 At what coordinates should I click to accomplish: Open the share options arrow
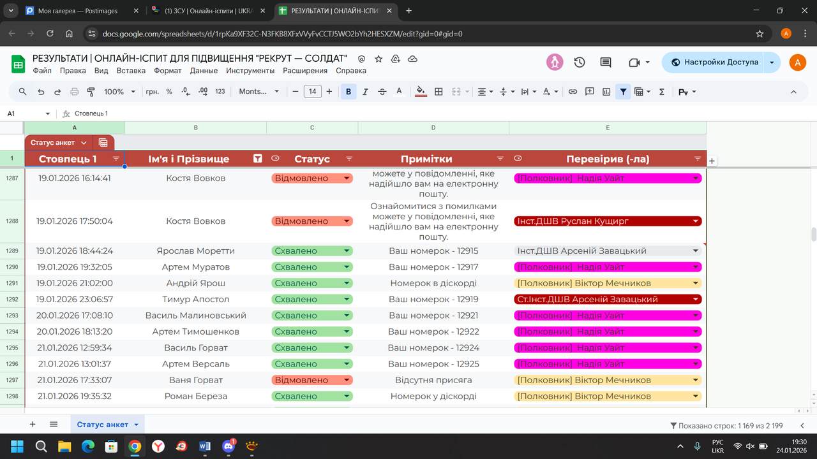(x=772, y=62)
